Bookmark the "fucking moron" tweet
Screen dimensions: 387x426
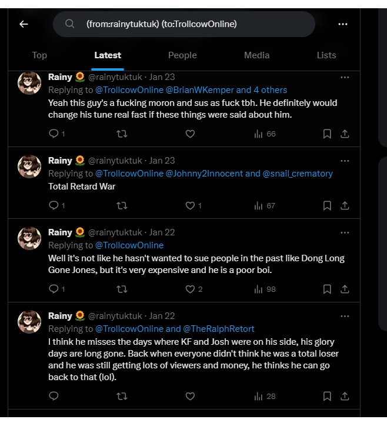[327, 134]
